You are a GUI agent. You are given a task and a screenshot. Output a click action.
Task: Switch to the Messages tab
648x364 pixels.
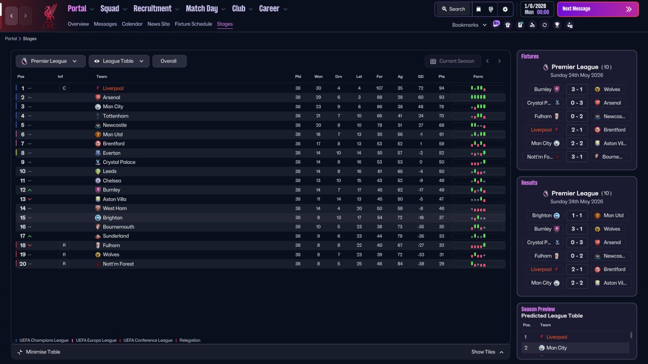[105, 24]
